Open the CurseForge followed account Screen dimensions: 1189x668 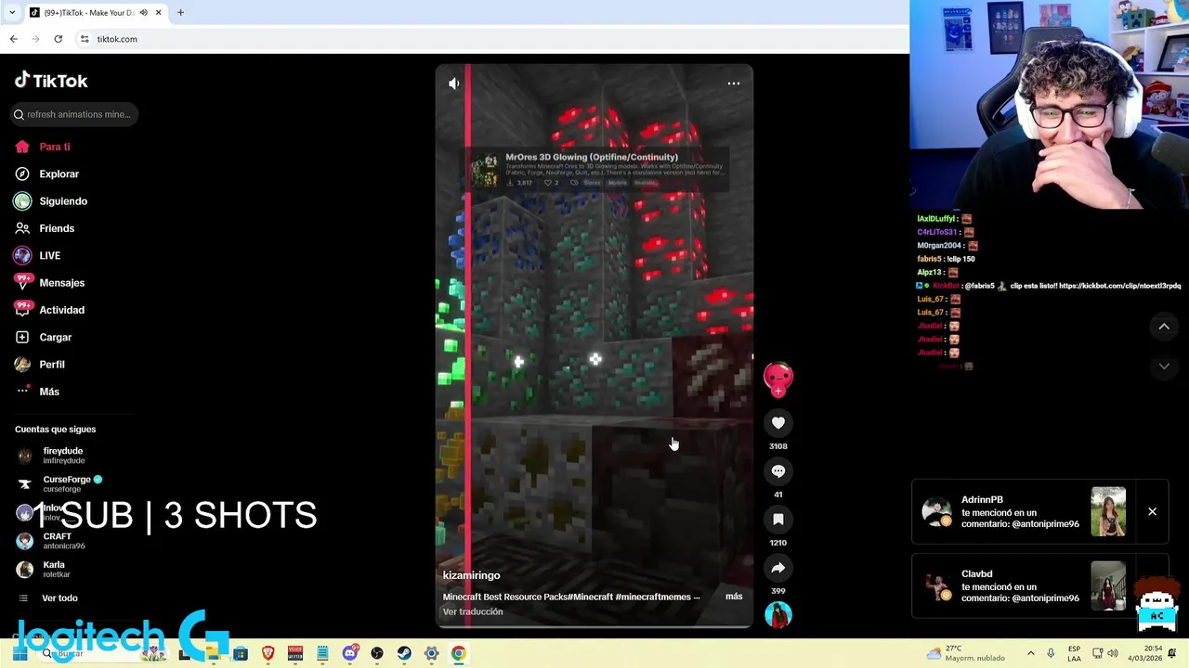(59, 484)
